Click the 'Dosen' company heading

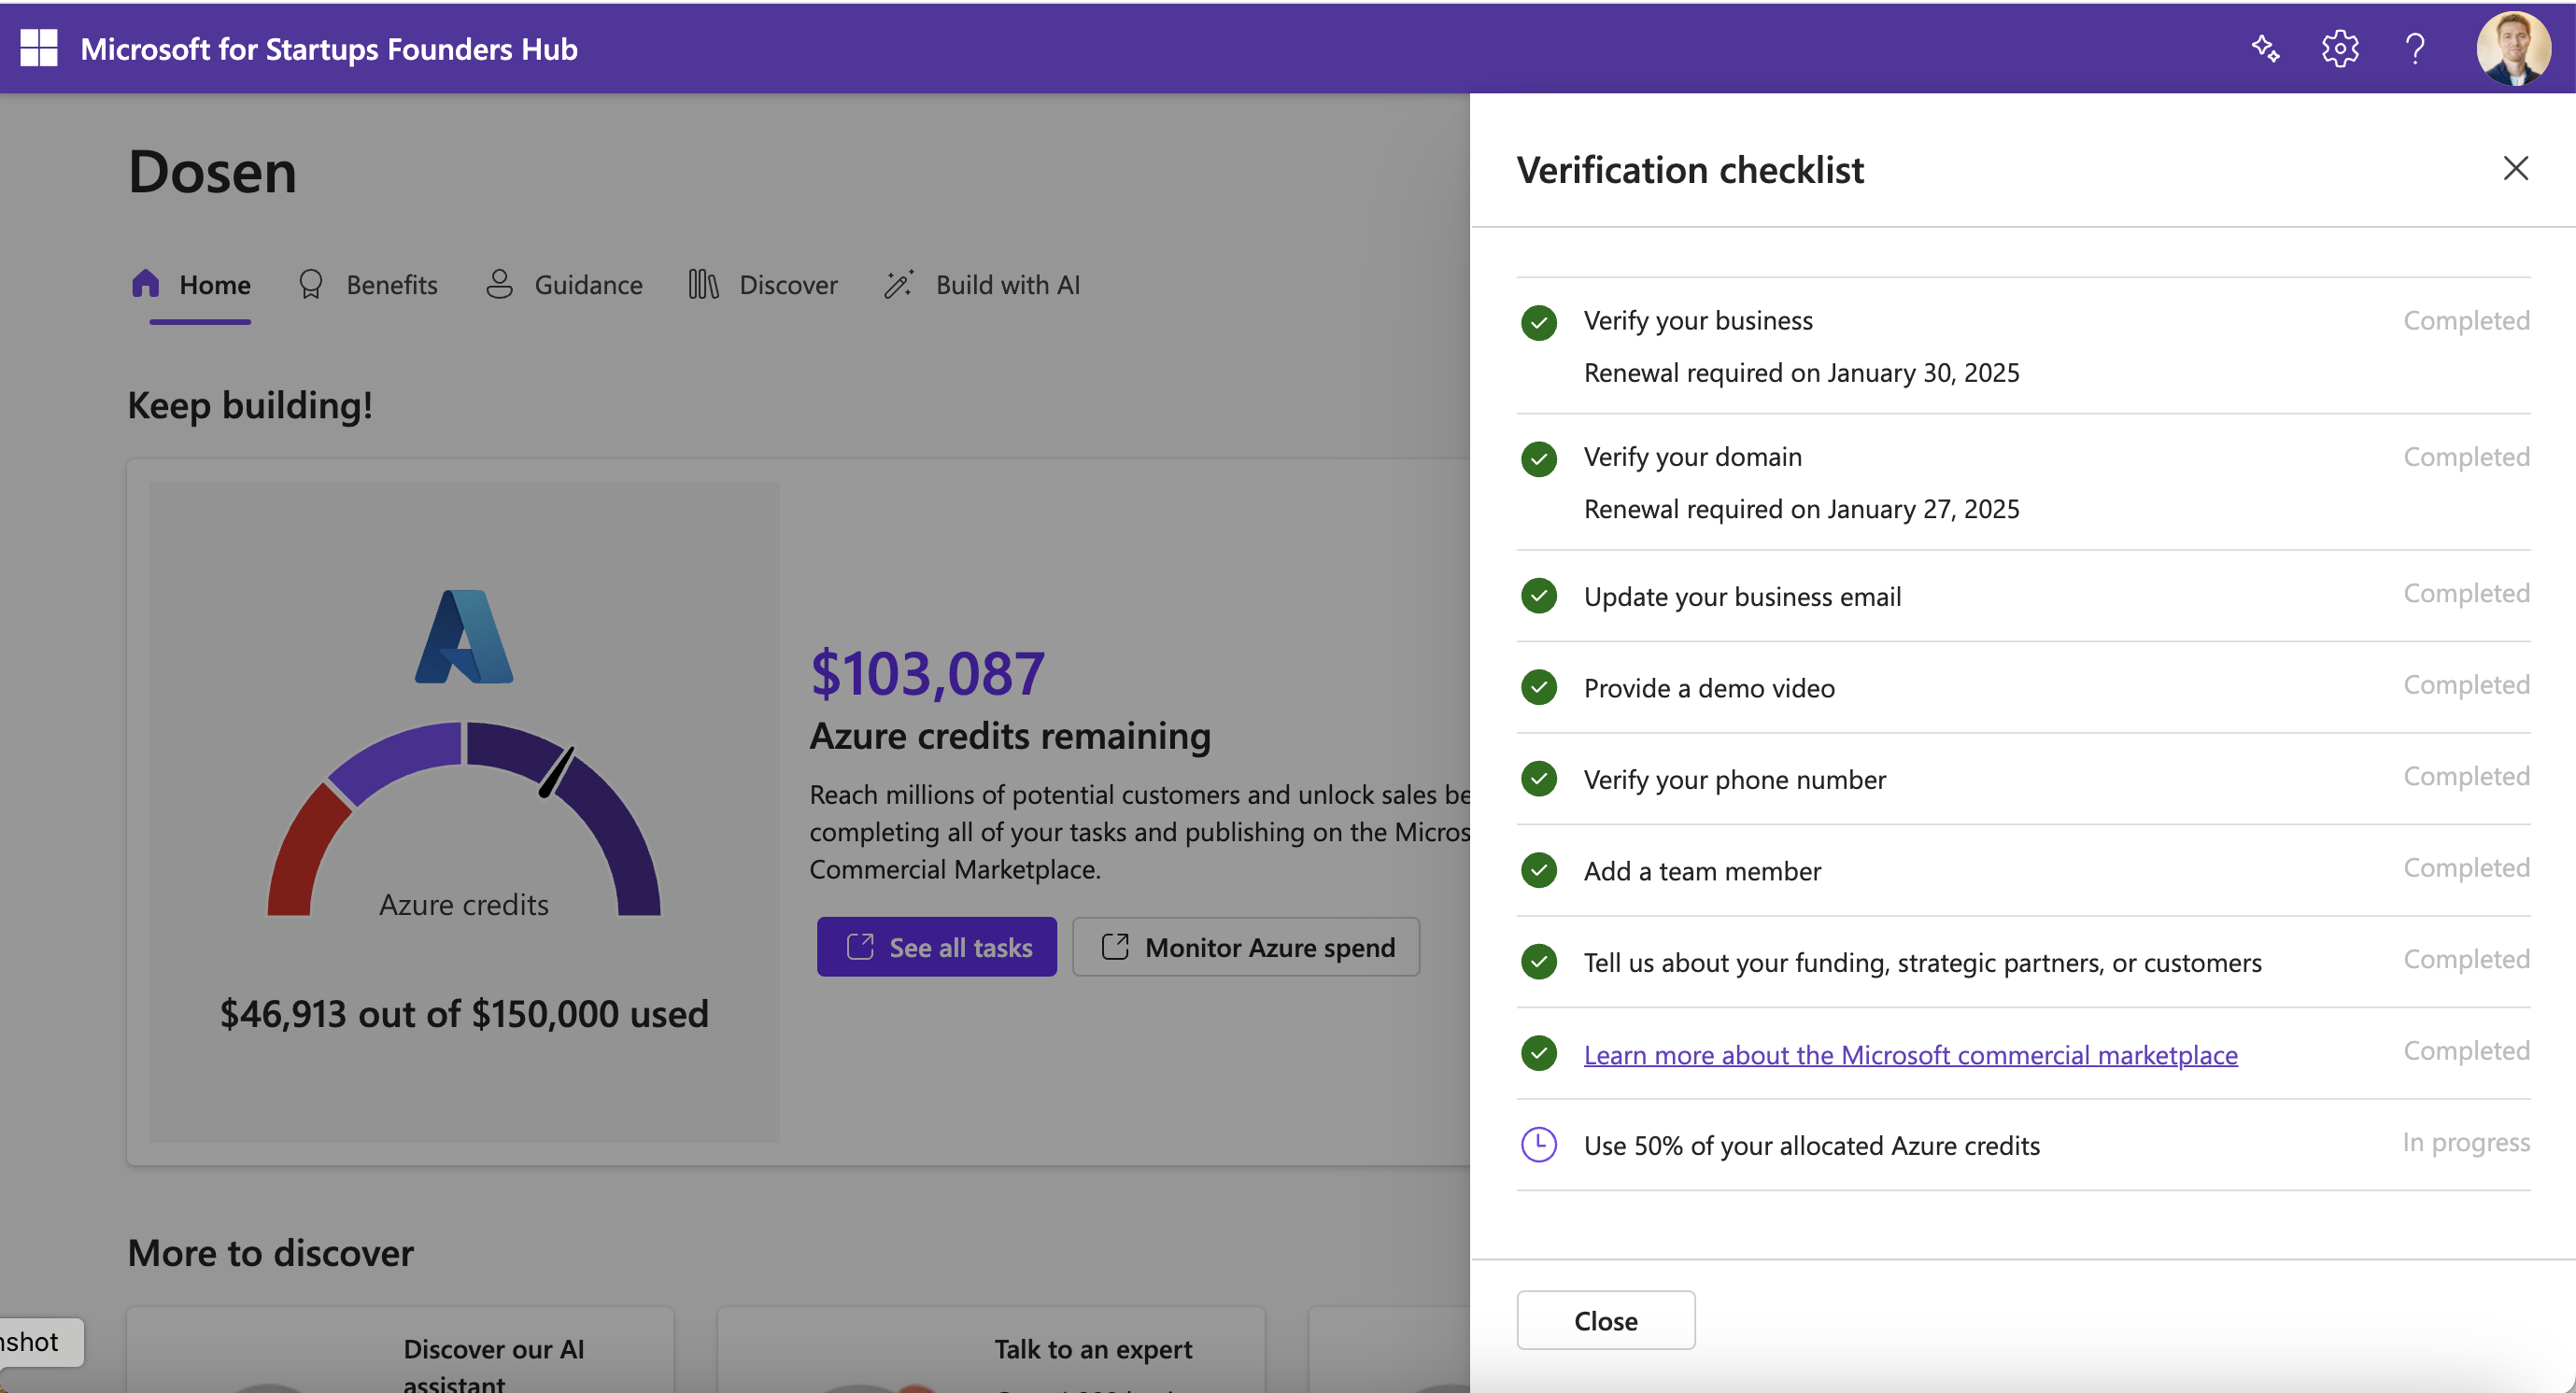212,172
